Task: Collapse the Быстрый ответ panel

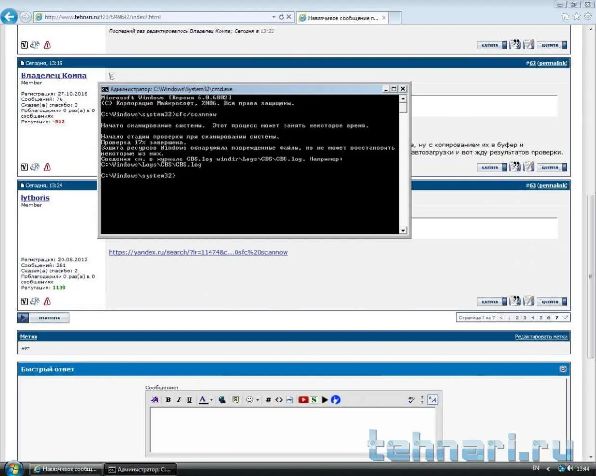Action: [x=563, y=369]
